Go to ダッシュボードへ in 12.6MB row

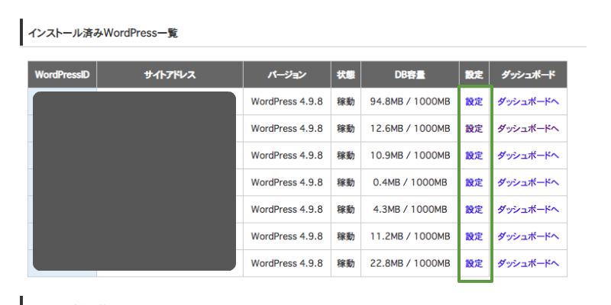tap(529, 128)
